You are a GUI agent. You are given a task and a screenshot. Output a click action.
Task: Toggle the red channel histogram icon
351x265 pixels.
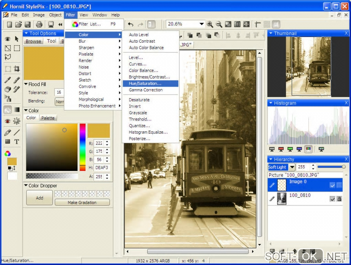point(281,149)
